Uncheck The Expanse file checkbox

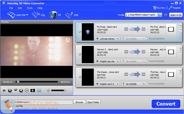[x=80, y=77]
